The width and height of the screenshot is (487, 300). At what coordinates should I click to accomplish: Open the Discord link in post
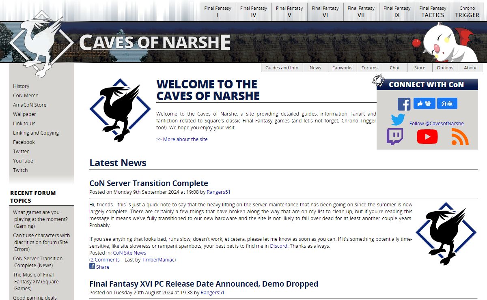tap(278, 246)
